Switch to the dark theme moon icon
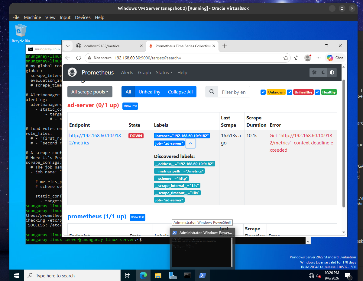Screen dimensions: 363x281 (323, 72)
